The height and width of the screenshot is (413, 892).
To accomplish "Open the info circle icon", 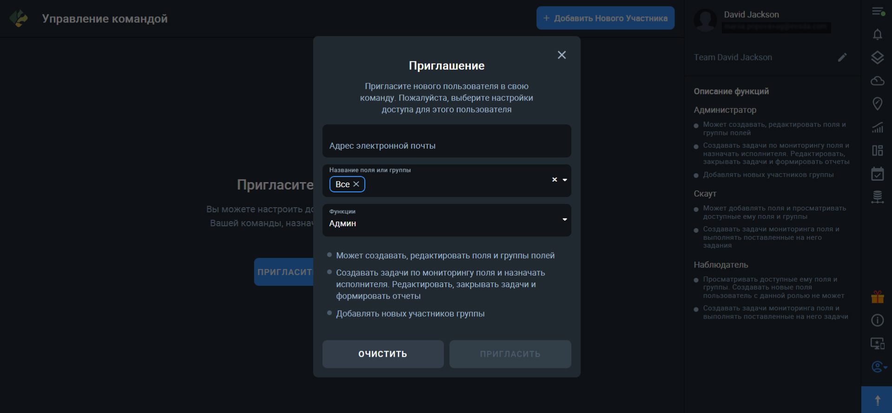I will tap(877, 320).
